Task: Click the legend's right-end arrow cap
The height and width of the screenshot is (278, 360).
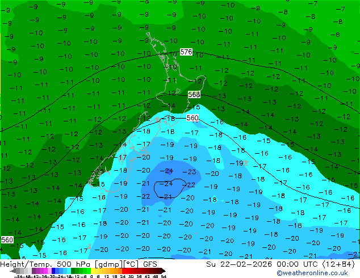Action: [164, 271]
